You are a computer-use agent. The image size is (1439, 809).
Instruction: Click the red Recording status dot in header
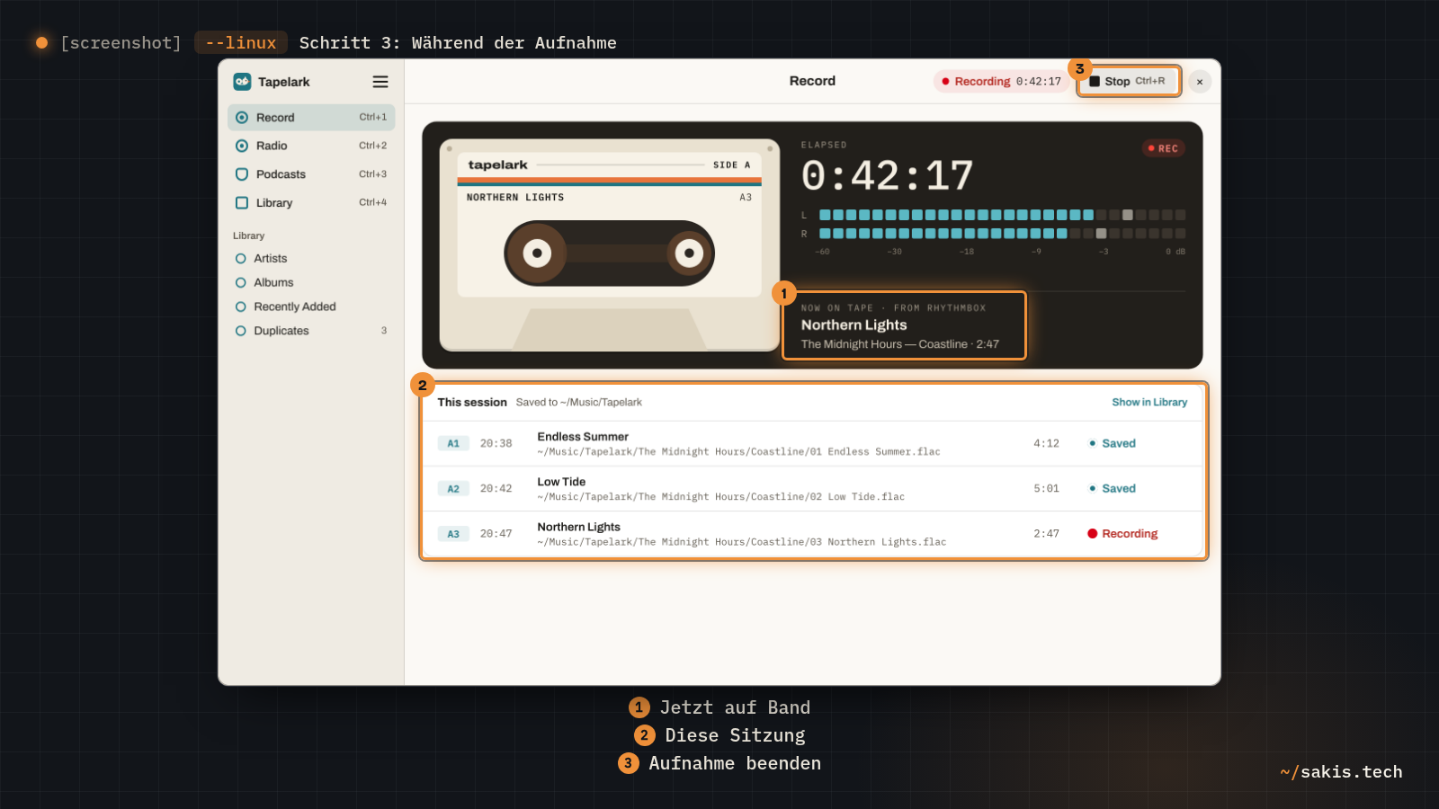coord(945,82)
